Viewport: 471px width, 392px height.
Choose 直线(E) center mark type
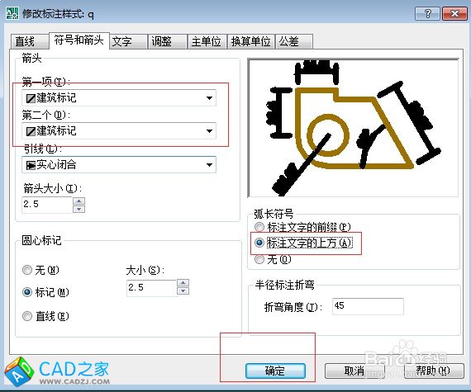pos(27,316)
